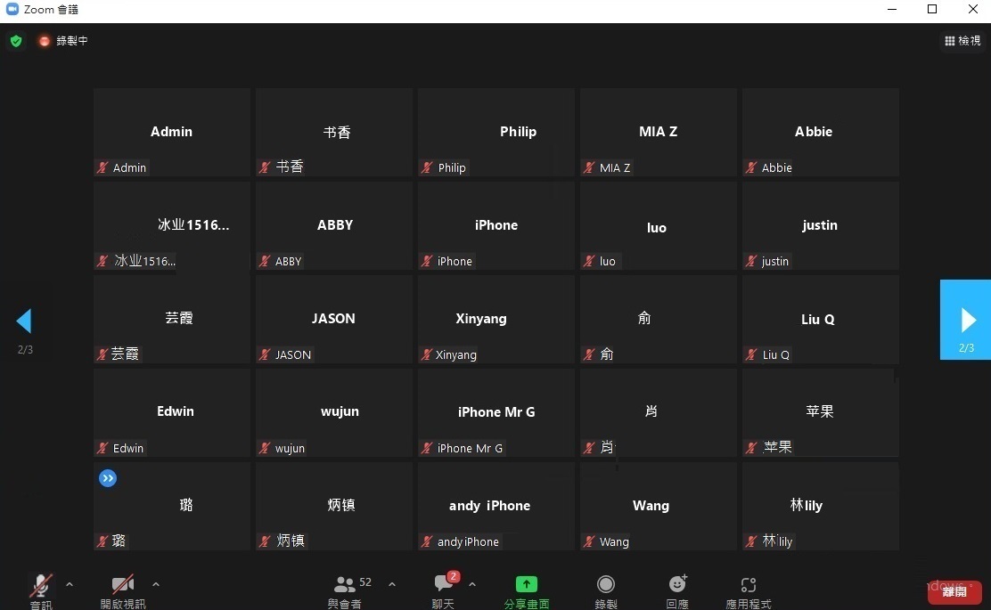Open the participants panel icon
The height and width of the screenshot is (610, 991).
pyautogui.click(x=345, y=584)
